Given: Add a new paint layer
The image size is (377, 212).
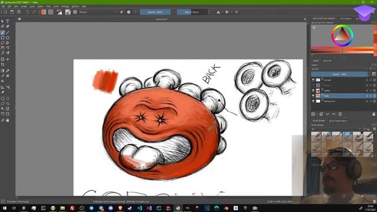Looking at the screenshot, I should pos(313,114).
